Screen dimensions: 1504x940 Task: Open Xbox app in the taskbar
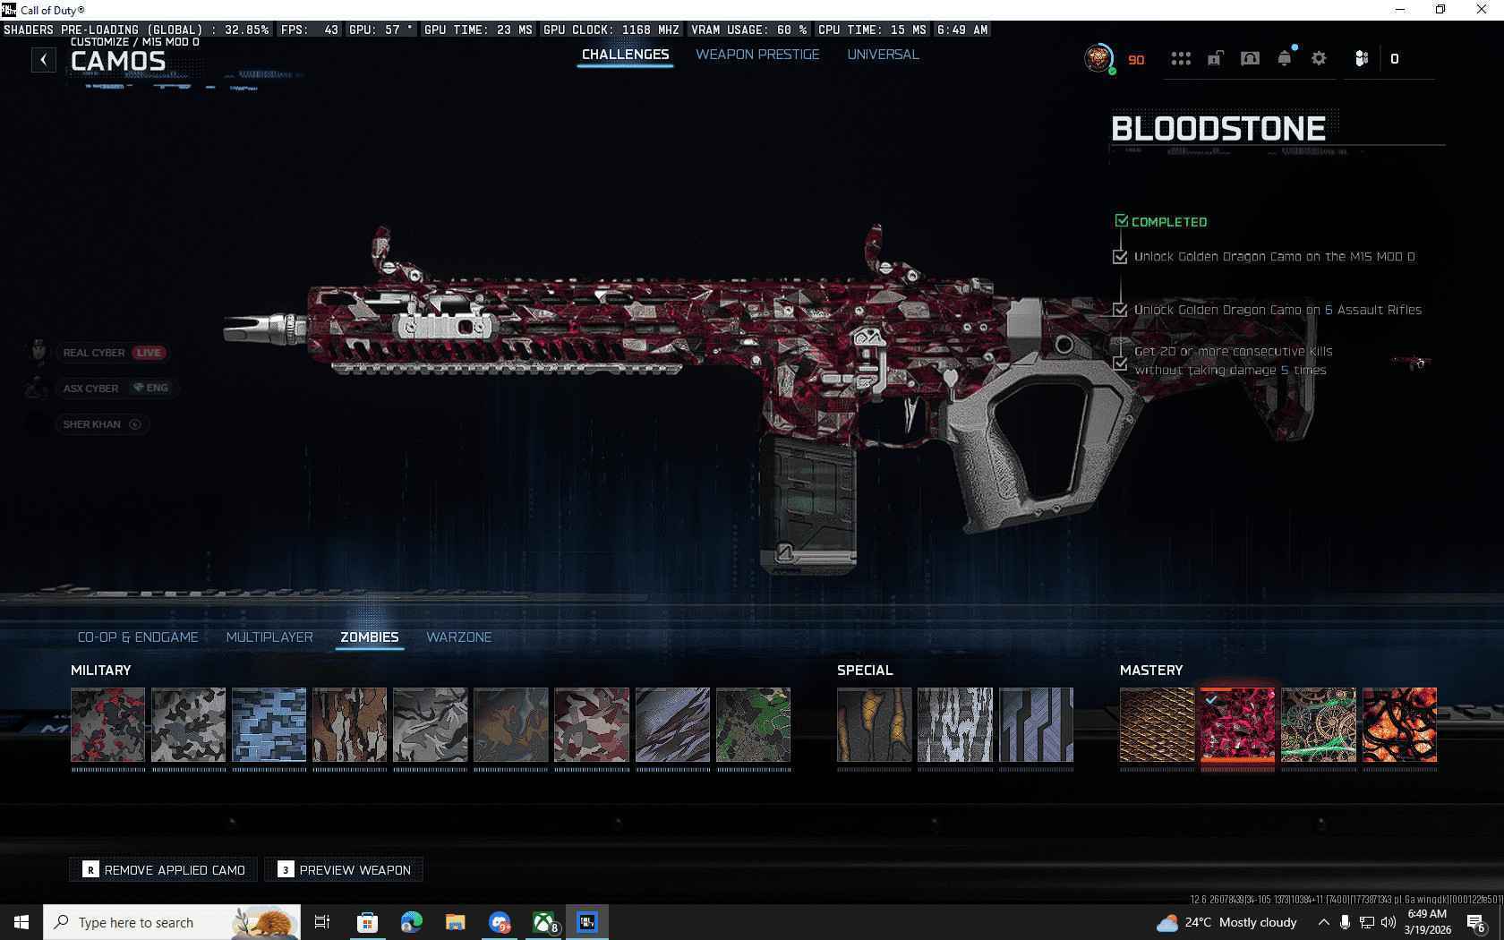[x=543, y=922]
